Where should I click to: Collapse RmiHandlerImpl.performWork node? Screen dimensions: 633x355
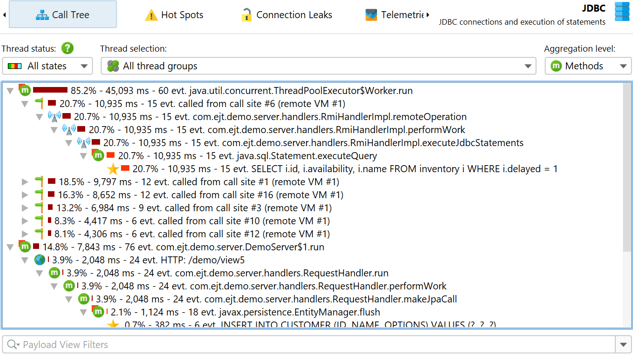[x=54, y=130]
